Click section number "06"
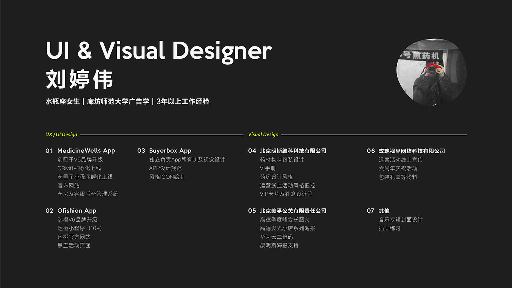Screen dimensions: 512x288 [x=371, y=151]
